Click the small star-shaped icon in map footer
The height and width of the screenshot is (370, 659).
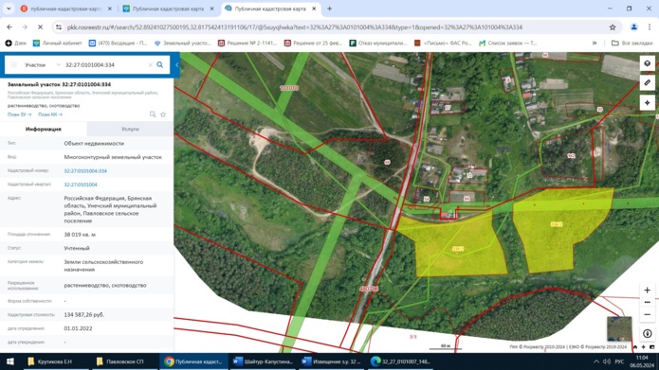click(644, 347)
